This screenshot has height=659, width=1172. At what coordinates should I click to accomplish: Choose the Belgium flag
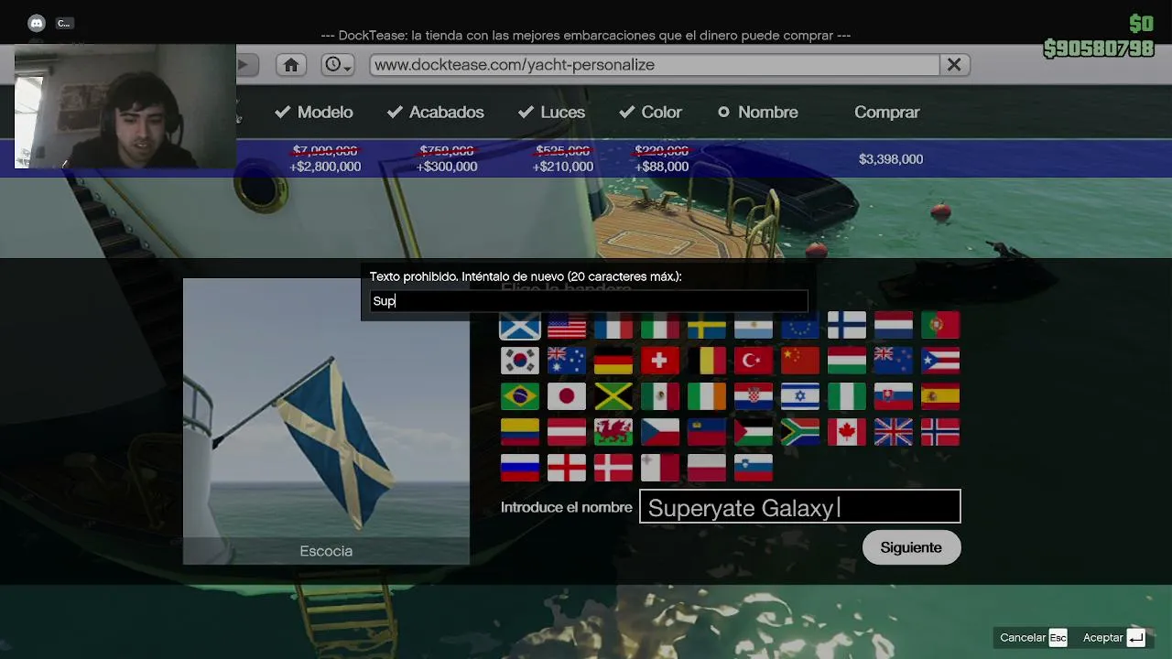click(x=707, y=361)
